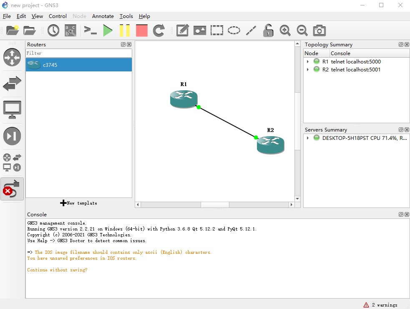Close the Routers panel
This screenshot has height=309, width=410.
pos(129,45)
